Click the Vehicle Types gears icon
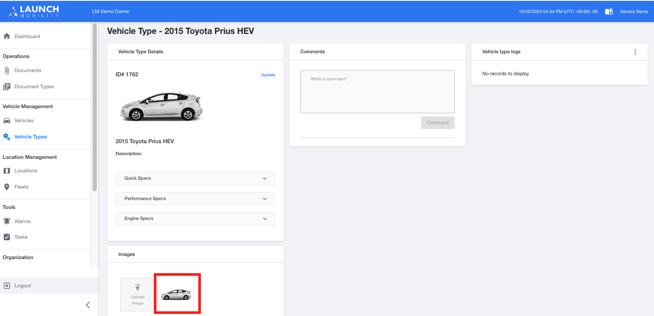The width and height of the screenshot is (654, 316). 7,137
